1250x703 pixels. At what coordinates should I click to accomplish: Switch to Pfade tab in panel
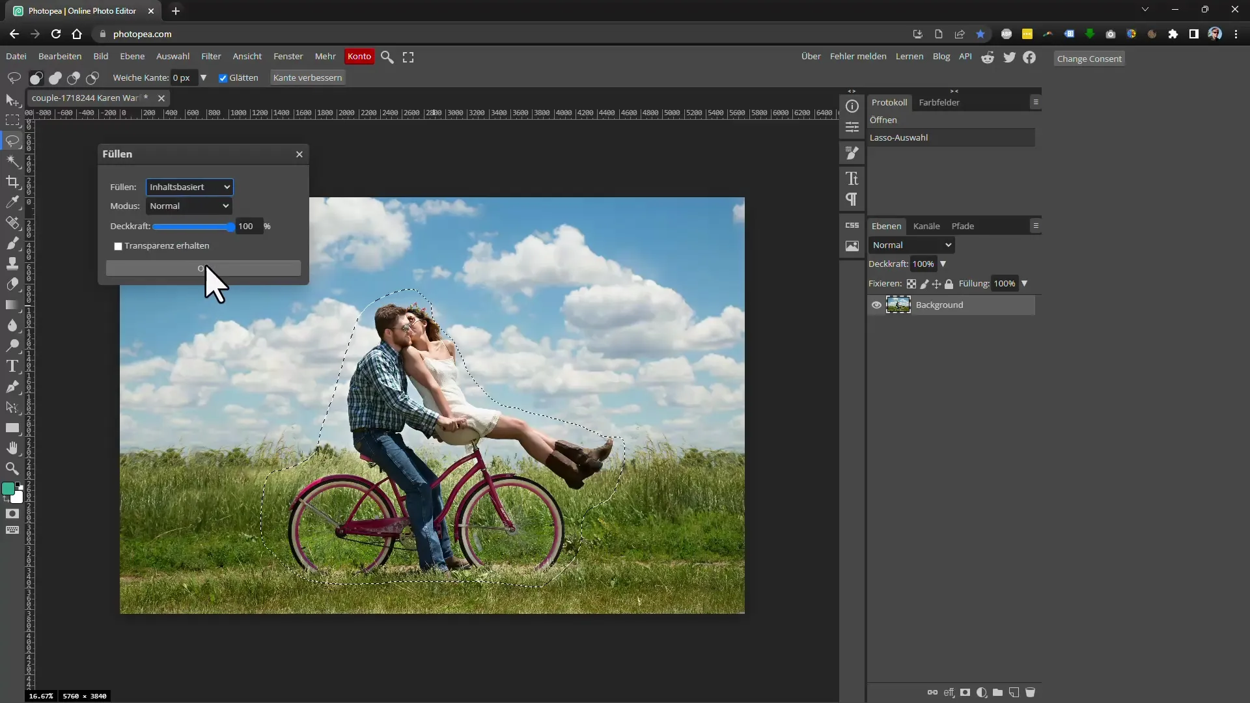coord(964,225)
